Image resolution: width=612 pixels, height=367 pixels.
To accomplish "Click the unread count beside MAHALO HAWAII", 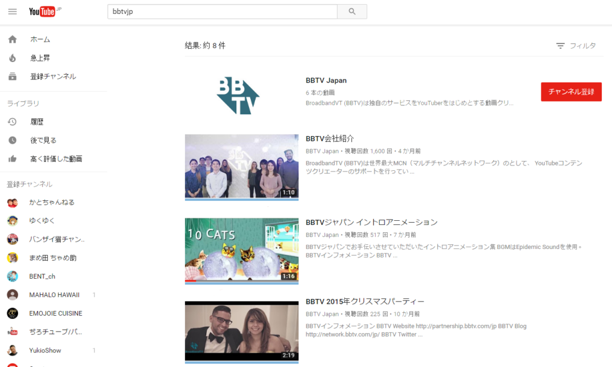I will tap(94, 295).
